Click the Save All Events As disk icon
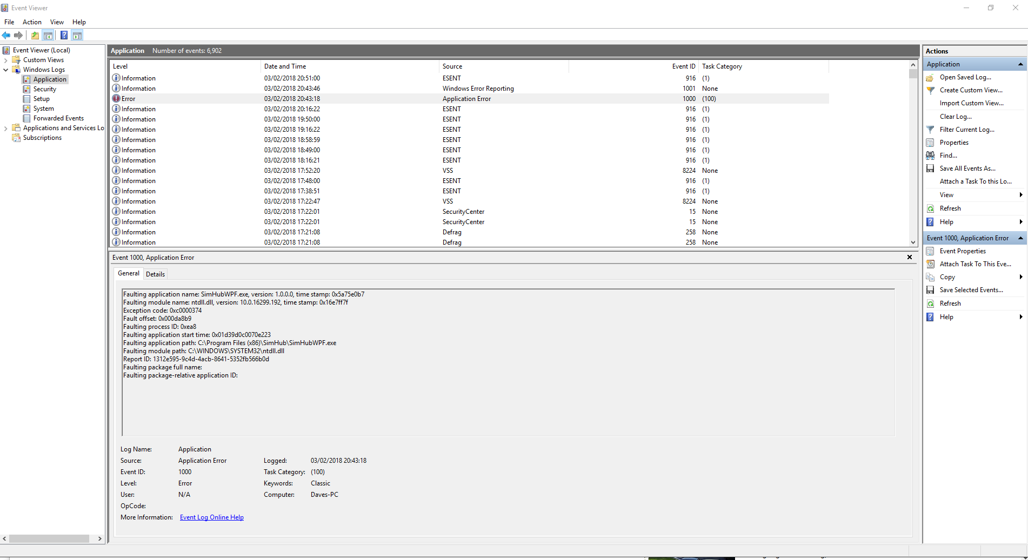The height and width of the screenshot is (560, 1028). [930, 168]
